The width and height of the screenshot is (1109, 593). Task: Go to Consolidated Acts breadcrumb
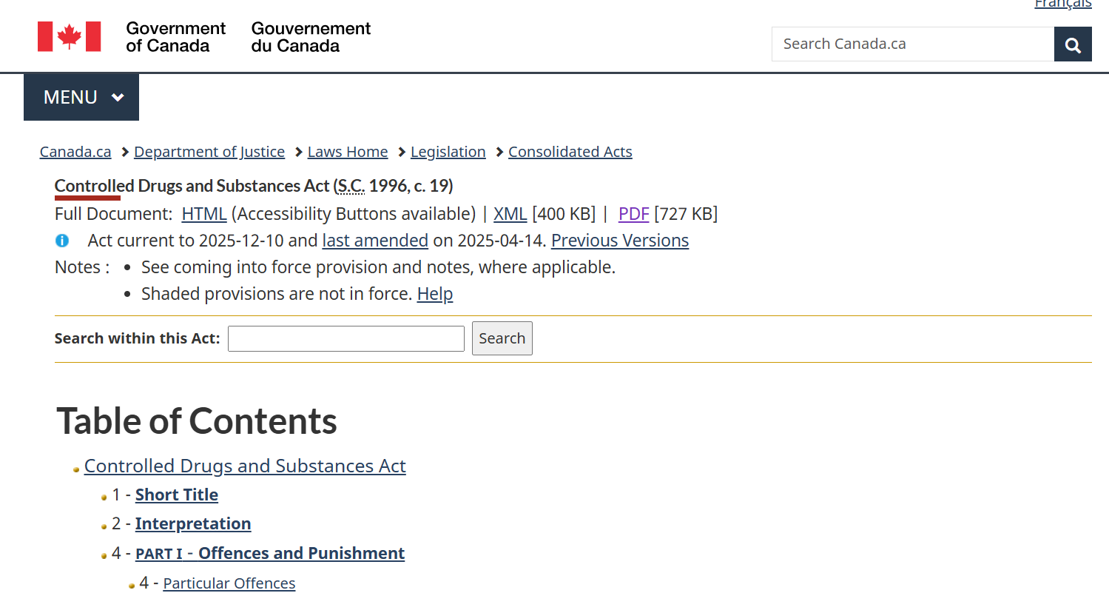pos(570,152)
